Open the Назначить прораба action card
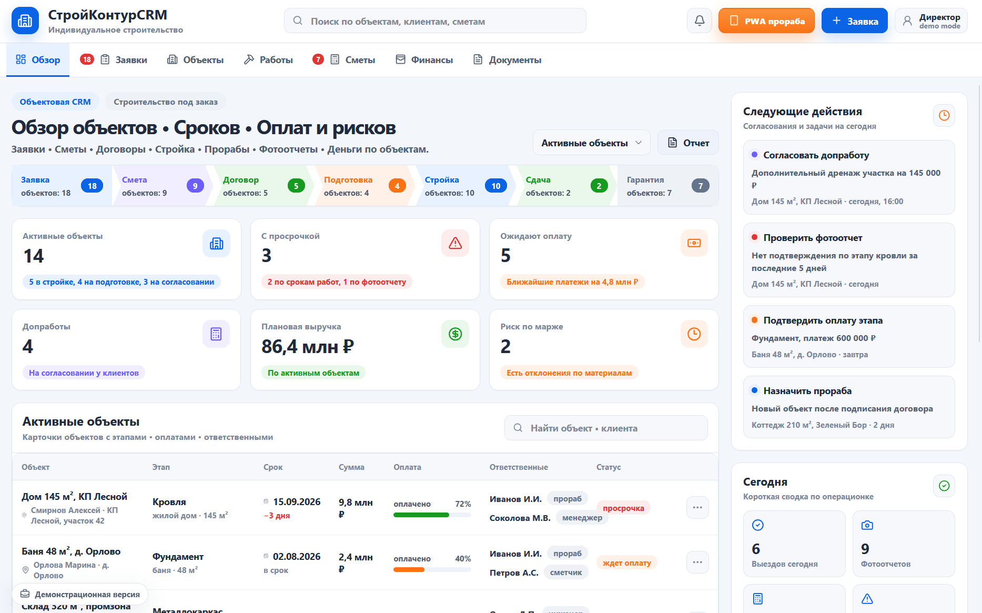This screenshot has height=613, width=982. [x=849, y=407]
